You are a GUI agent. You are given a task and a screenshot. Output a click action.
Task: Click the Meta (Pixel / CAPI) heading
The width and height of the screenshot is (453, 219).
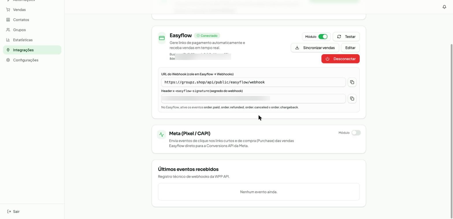pos(190,133)
